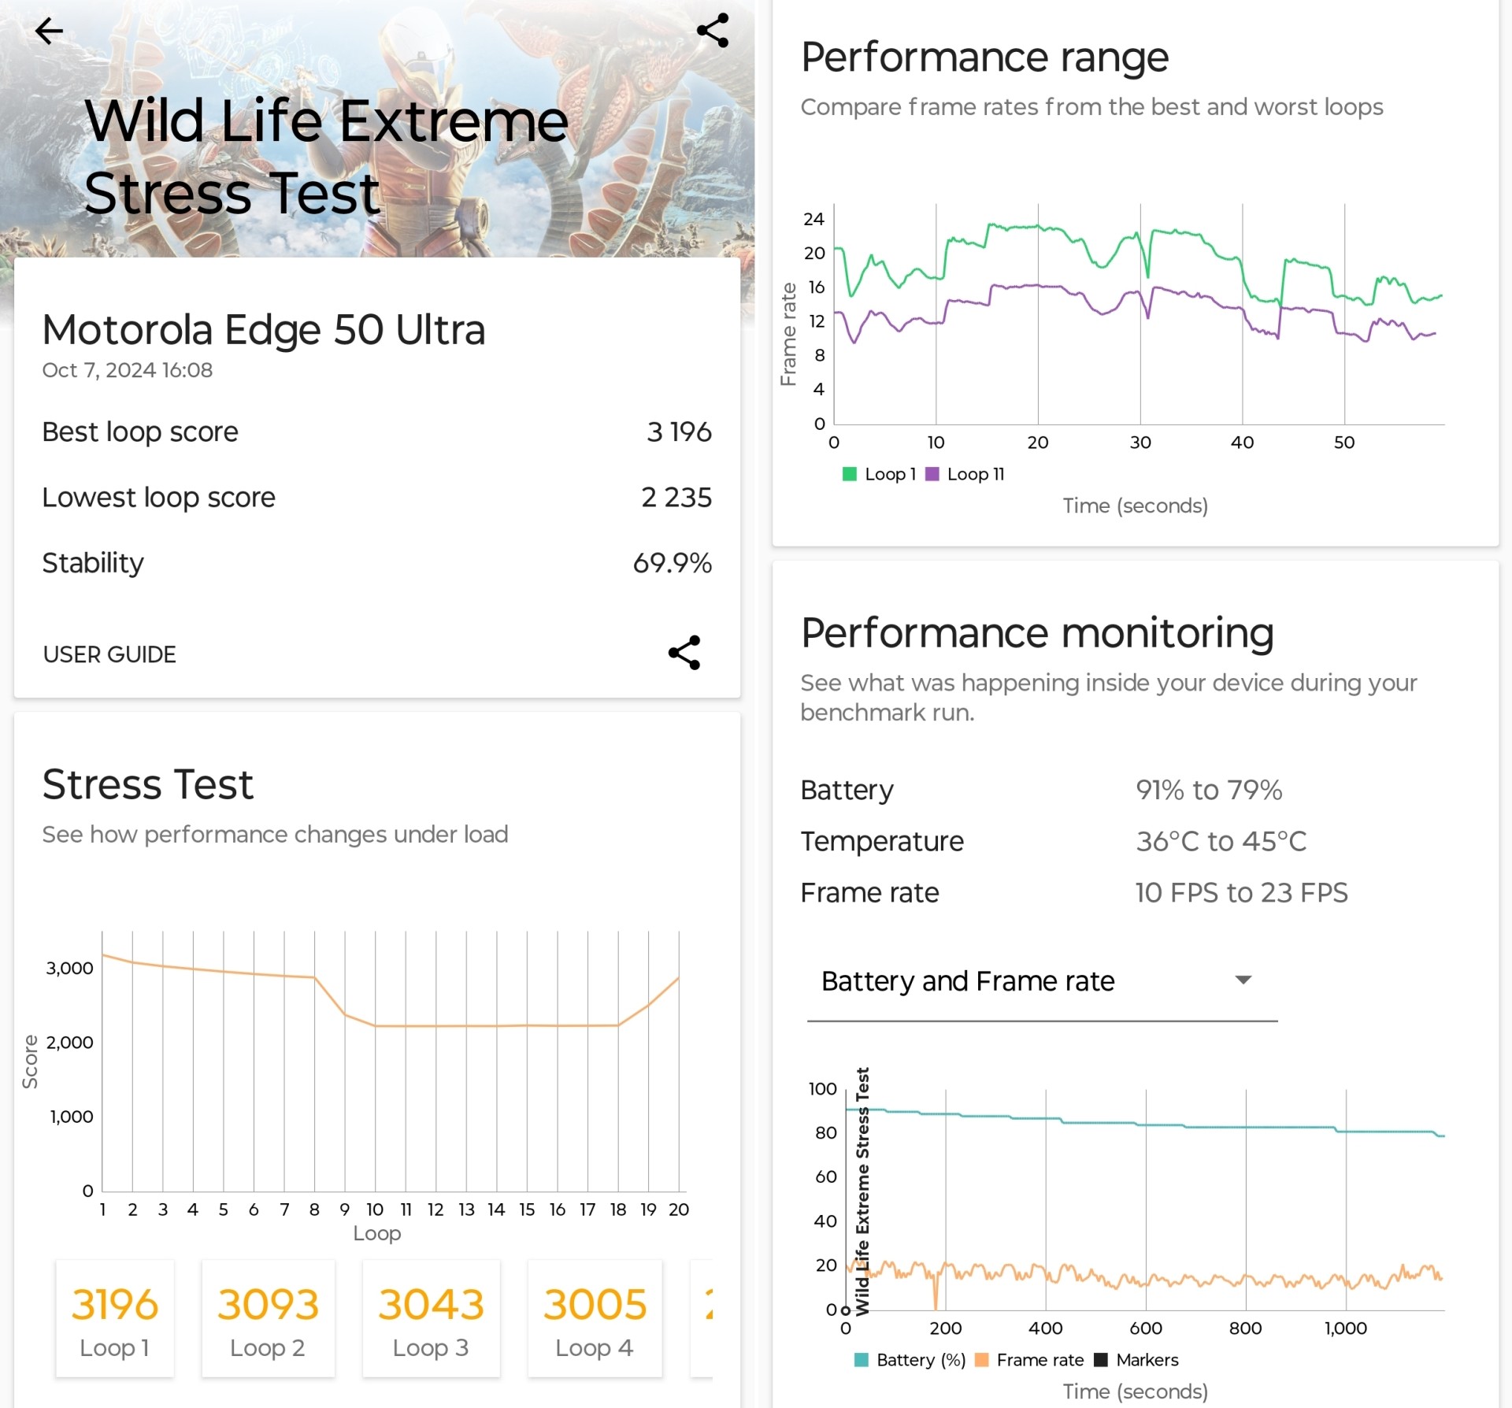The image size is (1512, 1408).
Task: Click green Loop 1 legend swatch
Action: pos(849,474)
